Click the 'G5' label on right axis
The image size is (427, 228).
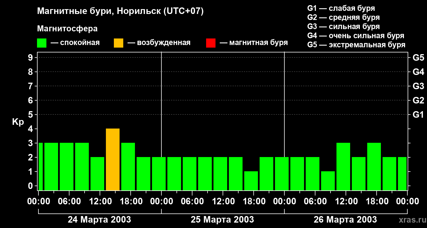(418, 58)
